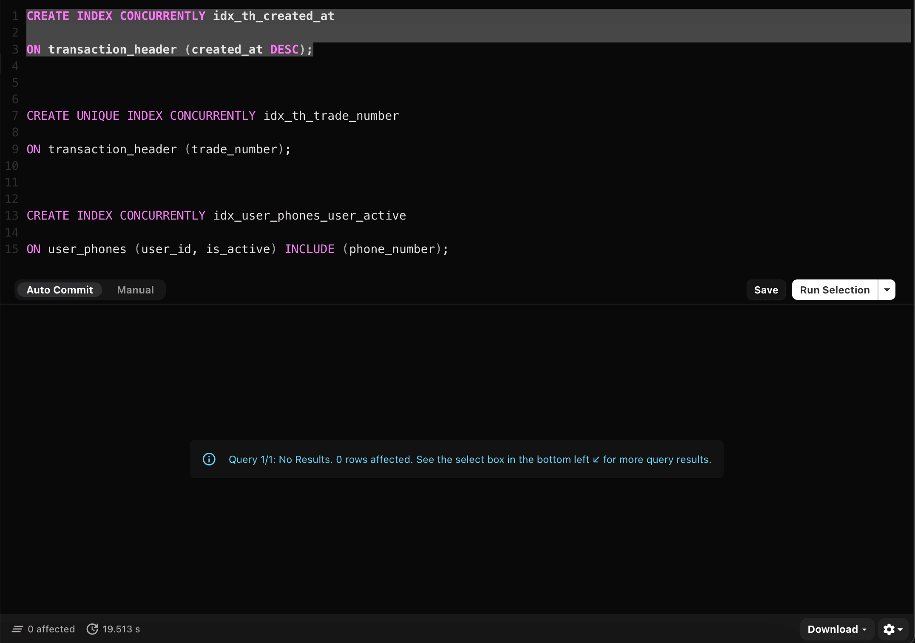Open the Download dropdown menu

[837, 629]
